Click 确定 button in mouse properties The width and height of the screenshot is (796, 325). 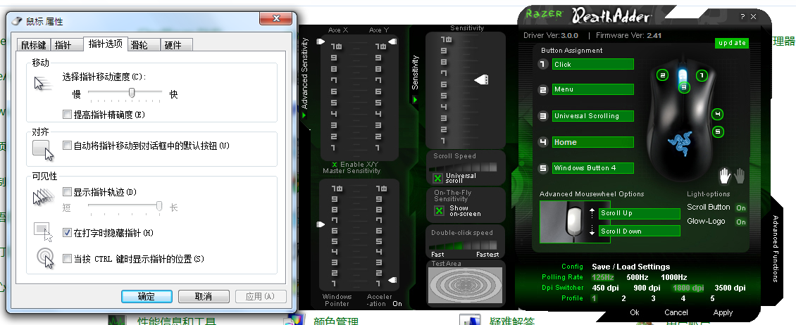147,297
